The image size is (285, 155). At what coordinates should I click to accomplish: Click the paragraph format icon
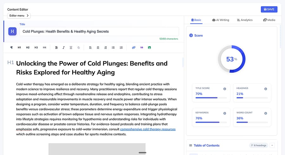(12, 48)
